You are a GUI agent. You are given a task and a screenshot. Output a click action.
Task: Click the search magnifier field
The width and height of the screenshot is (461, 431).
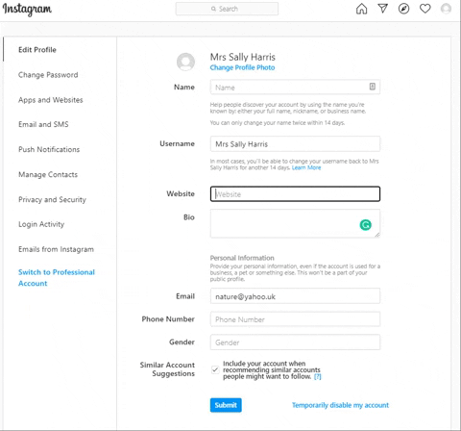pos(227,9)
